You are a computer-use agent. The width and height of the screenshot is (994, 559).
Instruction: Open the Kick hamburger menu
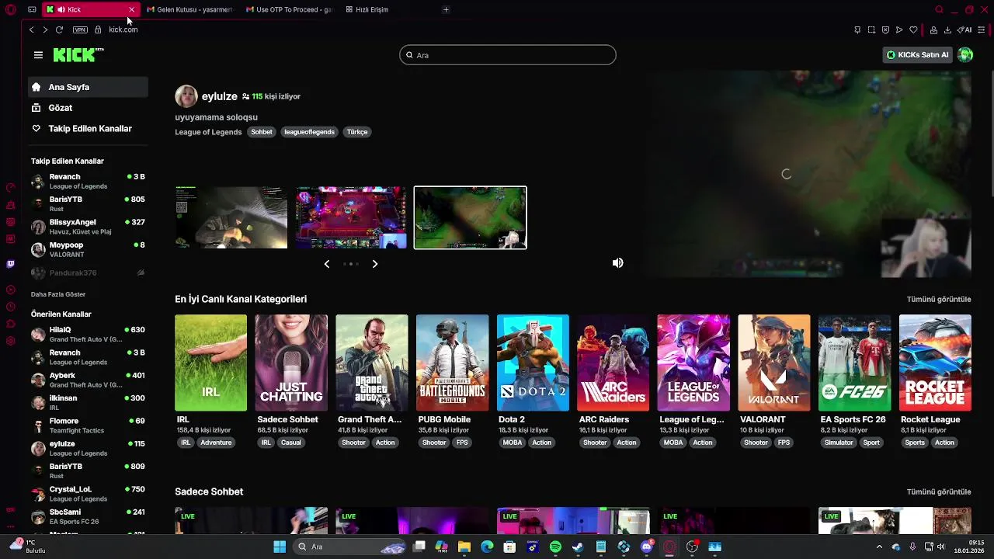pyautogui.click(x=38, y=54)
